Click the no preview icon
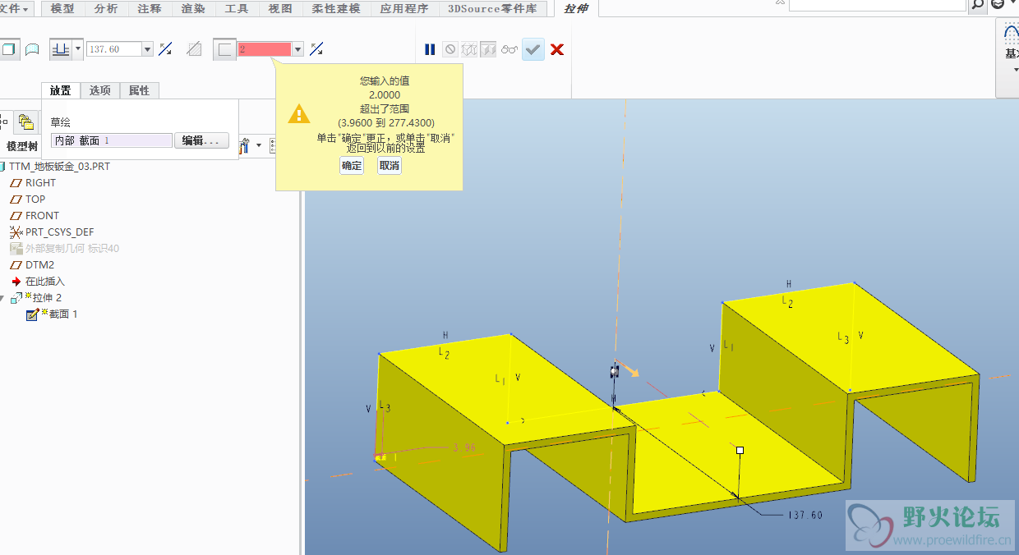The height and width of the screenshot is (555, 1019). click(x=450, y=49)
